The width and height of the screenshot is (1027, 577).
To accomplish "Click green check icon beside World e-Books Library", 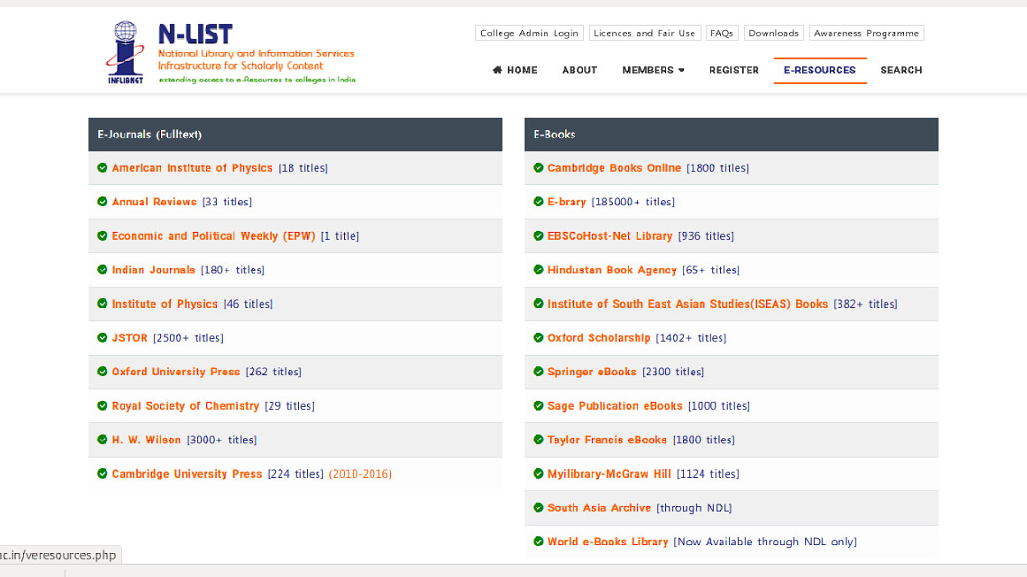I will [539, 542].
